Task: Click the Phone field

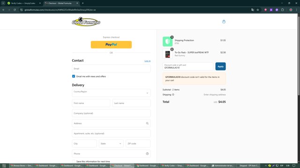Action: pos(111,154)
